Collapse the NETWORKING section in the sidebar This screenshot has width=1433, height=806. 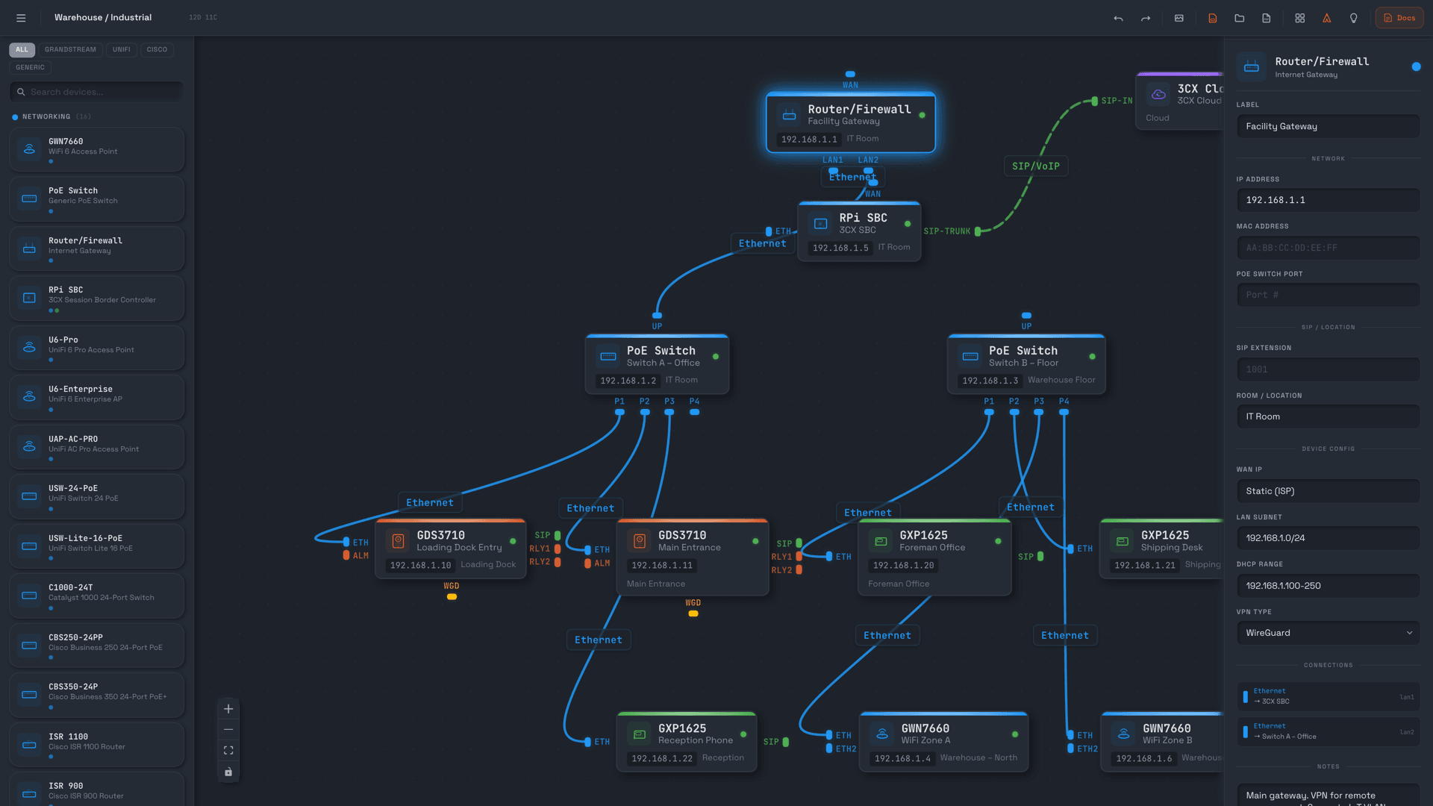[46, 116]
